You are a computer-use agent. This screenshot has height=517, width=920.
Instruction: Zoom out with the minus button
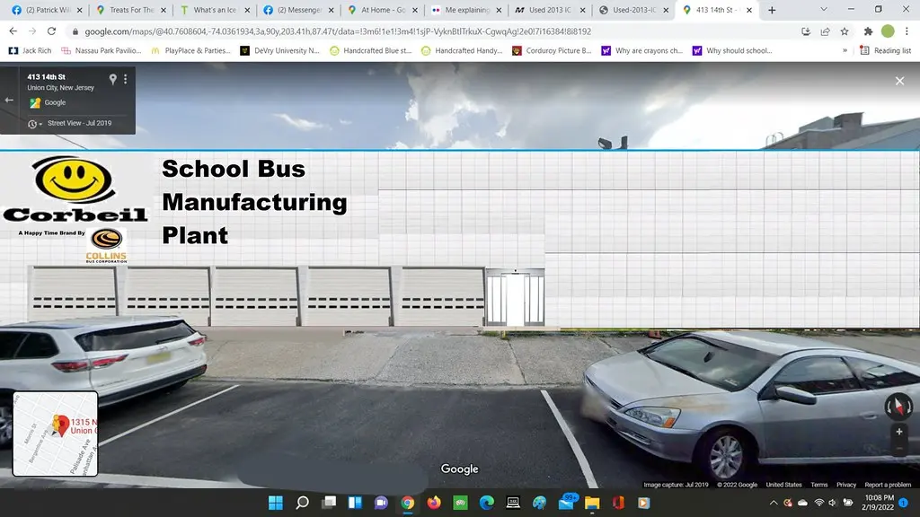[898, 449]
